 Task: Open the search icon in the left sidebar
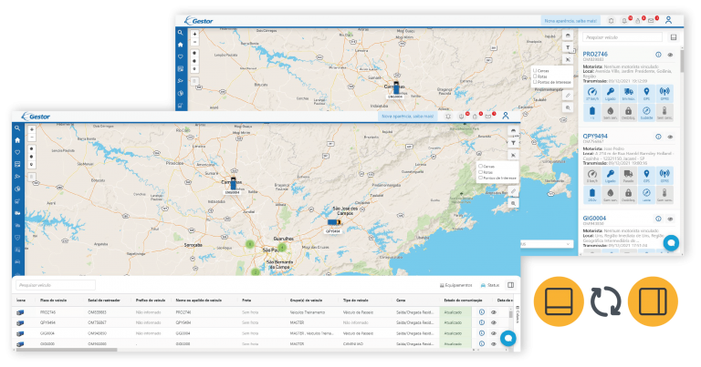16,128
